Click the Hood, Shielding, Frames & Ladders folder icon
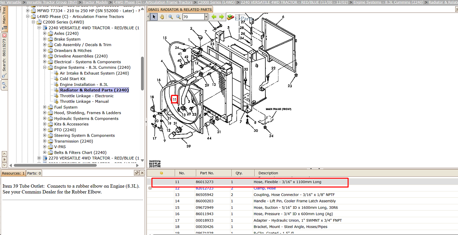Image resolution: width=458 pixels, height=235 pixels. click(x=50, y=113)
